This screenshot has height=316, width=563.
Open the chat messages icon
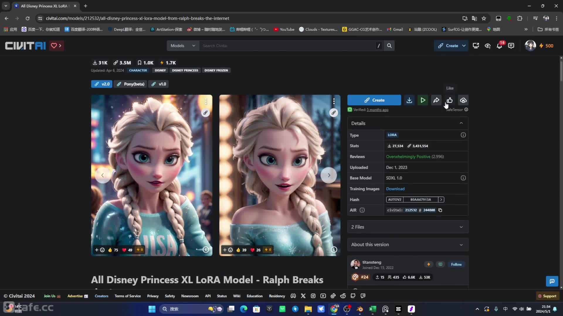(511, 46)
